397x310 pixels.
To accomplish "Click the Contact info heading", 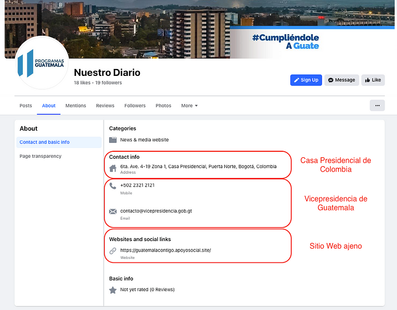I will pyautogui.click(x=125, y=157).
